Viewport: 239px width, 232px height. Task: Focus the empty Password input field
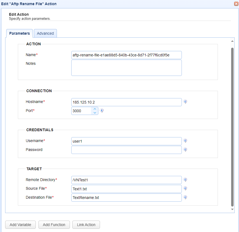pyautogui.click(x=126, y=150)
